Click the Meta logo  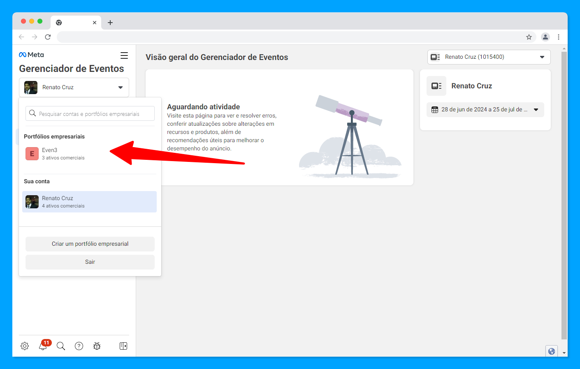[x=31, y=55]
